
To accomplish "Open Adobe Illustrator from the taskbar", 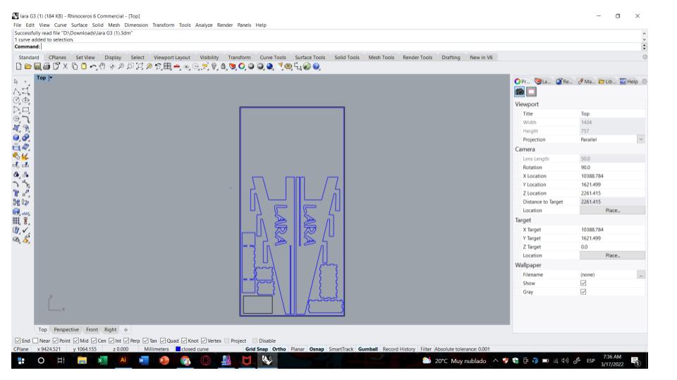I will click(123, 360).
